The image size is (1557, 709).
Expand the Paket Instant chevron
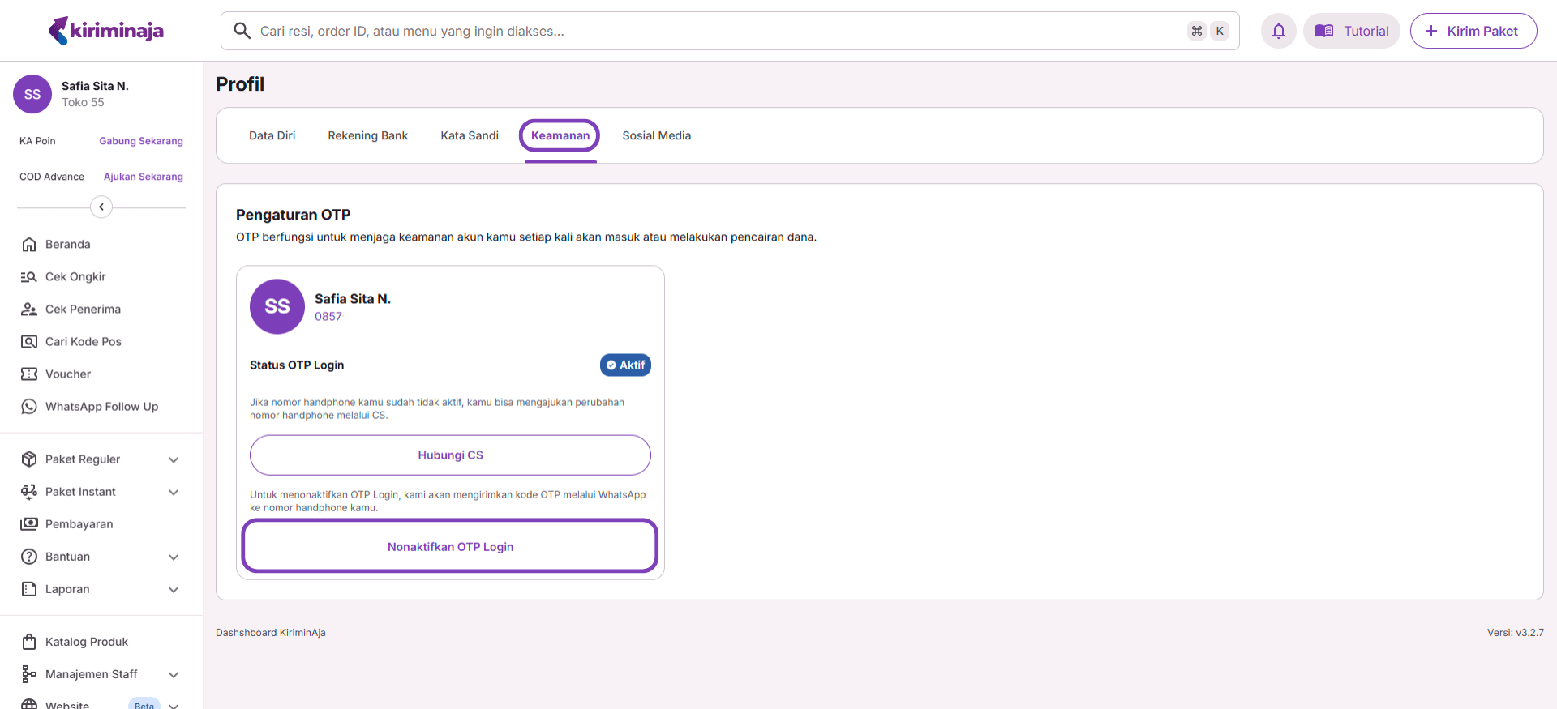click(174, 492)
